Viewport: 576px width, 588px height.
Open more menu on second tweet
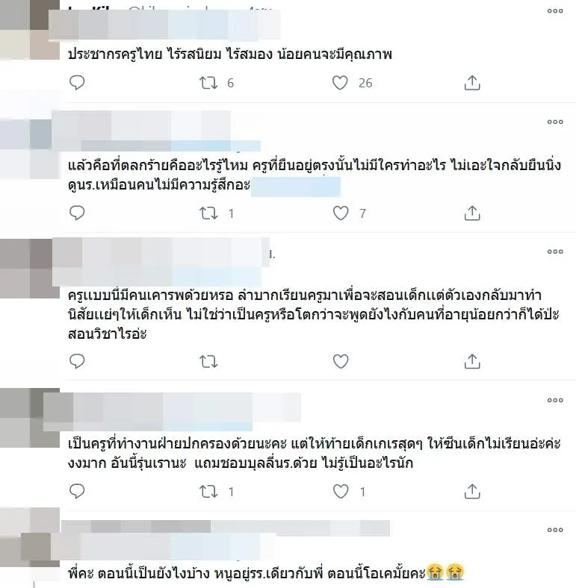click(555, 122)
